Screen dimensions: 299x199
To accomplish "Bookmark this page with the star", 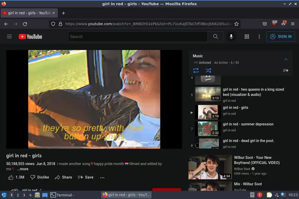I will click(x=236, y=24).
